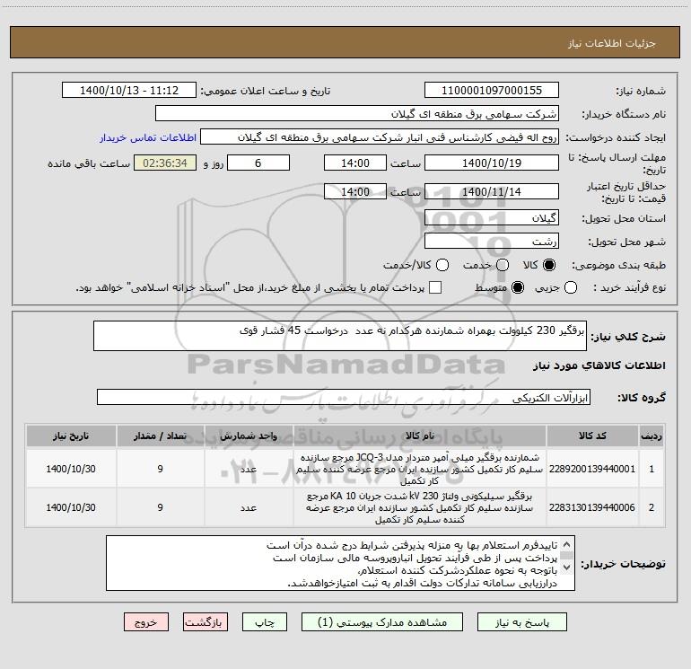Choose the جزیی purchase type radio
The height and width of the screenshot is (669, 691).
click(570, 288)
